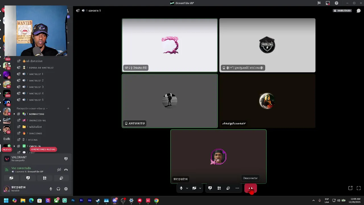Open microphone options arrow in call bar
This screenshot has height=205, width=364.
click(187, 188)
